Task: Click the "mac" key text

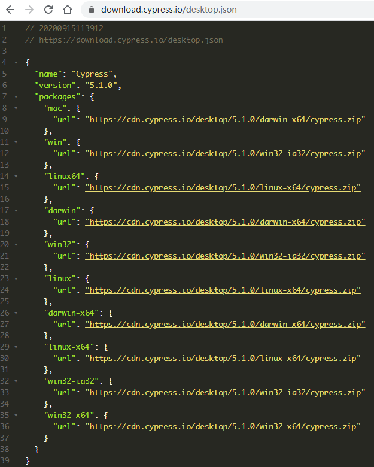Action: 55,108
